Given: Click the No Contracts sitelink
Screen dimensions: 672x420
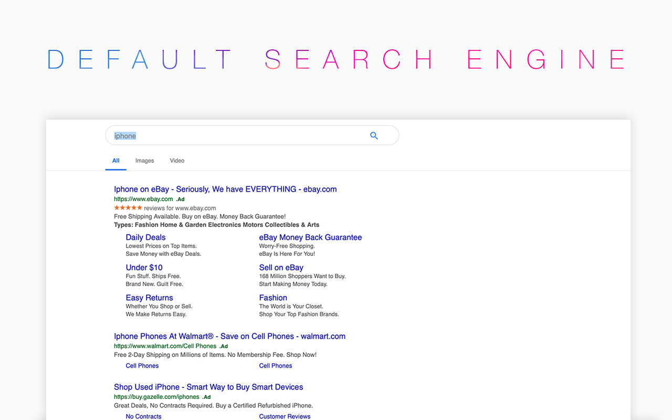Looking at the screenshot, I should (143, 416).
